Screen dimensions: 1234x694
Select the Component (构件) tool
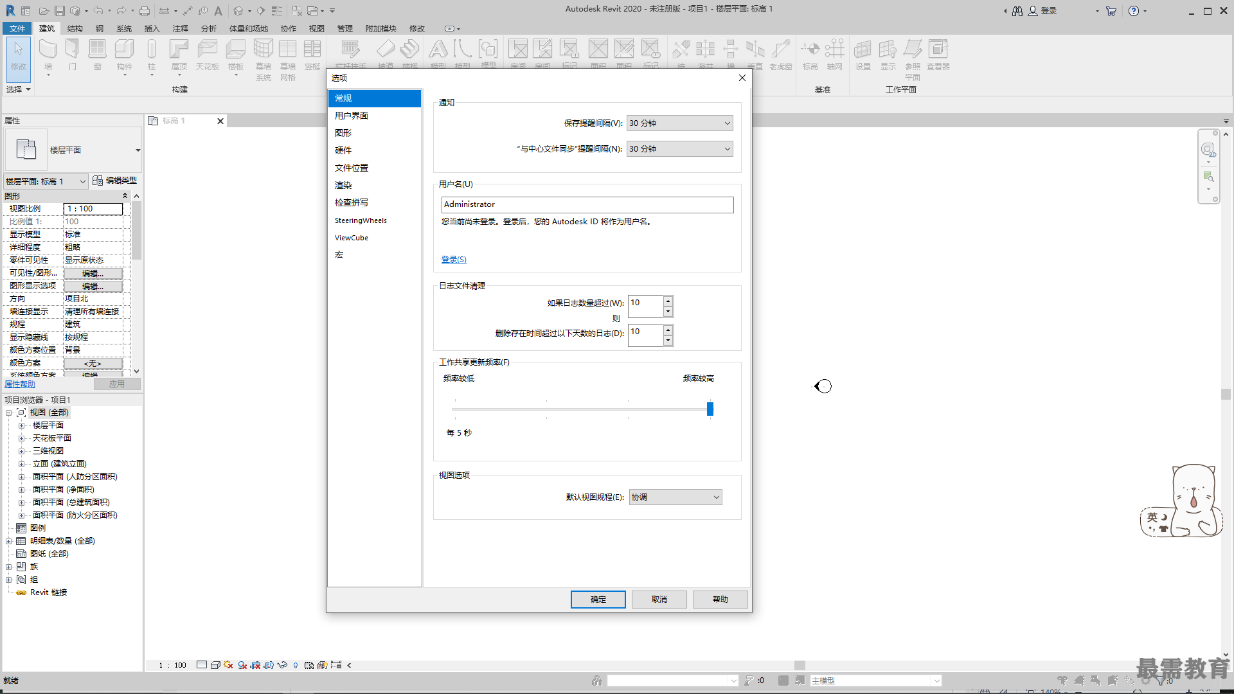(124, 55)
